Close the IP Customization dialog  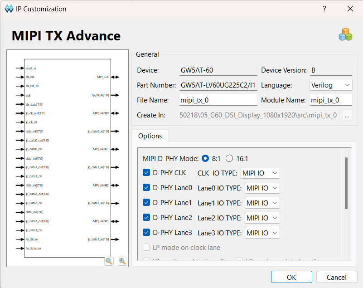point(350,9)
